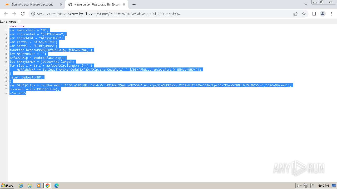Select Chrome in the taskbar

(48, 186)
